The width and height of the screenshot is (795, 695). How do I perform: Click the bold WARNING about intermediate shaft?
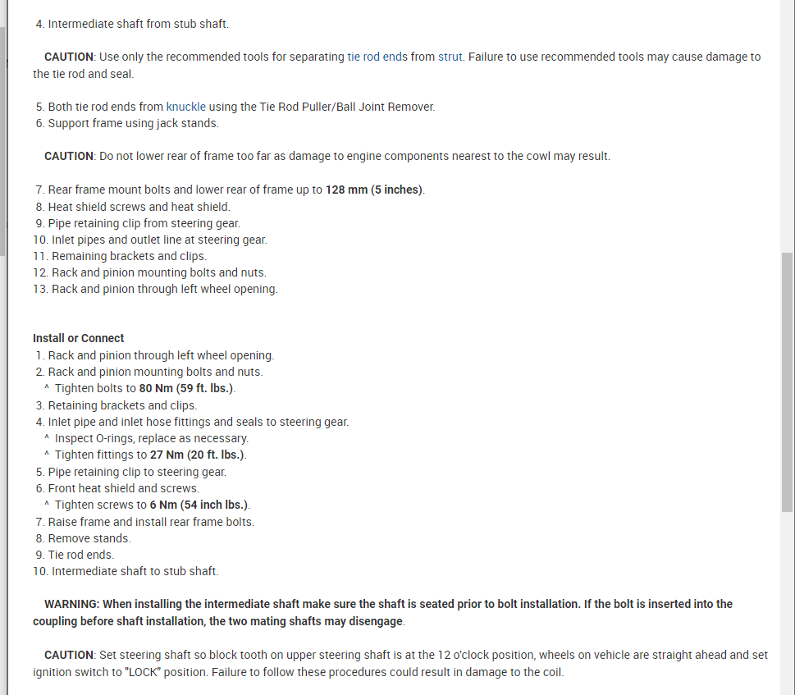point(382,612)
